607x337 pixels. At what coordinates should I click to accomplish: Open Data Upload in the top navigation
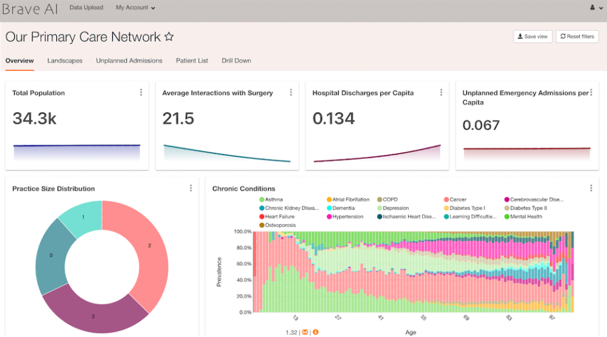(86, 7)
